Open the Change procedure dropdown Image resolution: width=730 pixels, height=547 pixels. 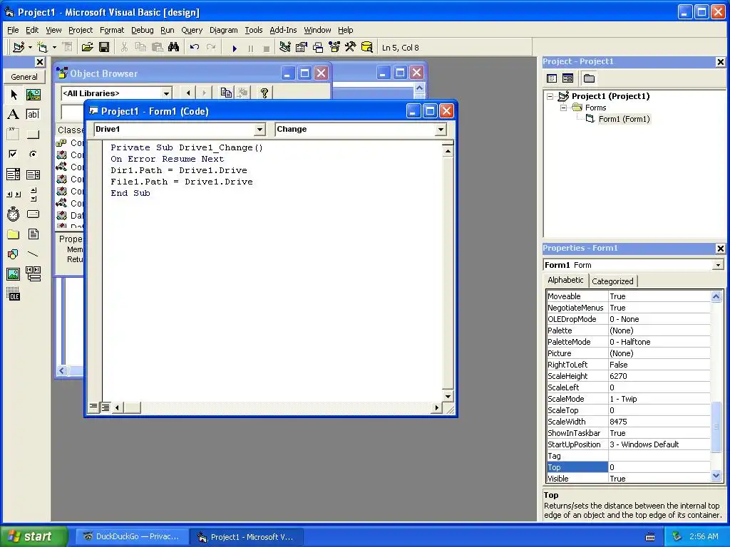441,130
